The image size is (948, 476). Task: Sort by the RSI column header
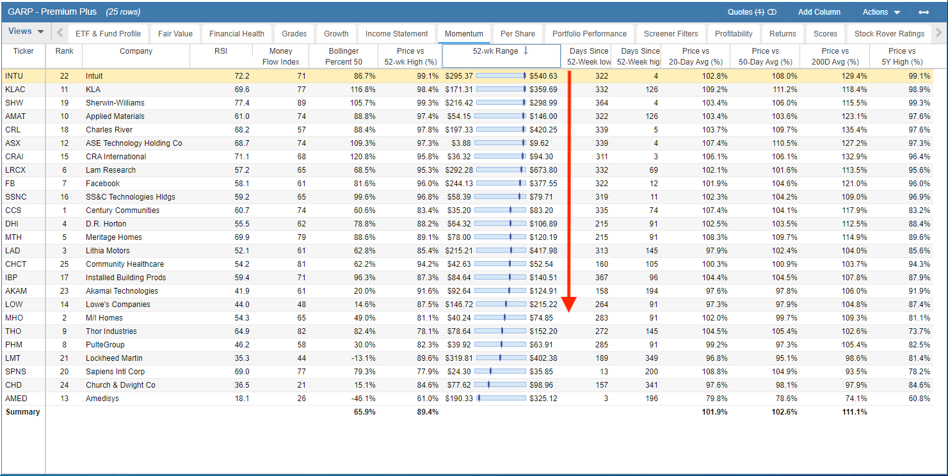(221, 56)
